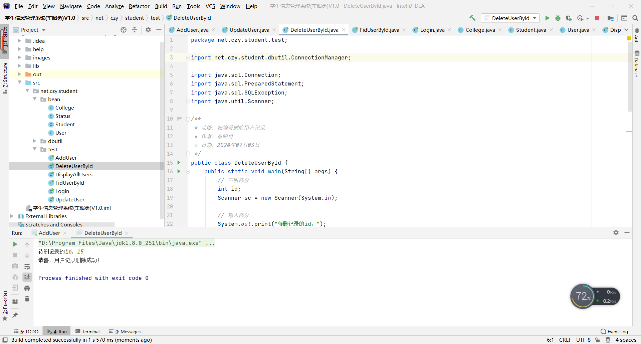Change file encoding UTF-8

(x=583, y=340)
